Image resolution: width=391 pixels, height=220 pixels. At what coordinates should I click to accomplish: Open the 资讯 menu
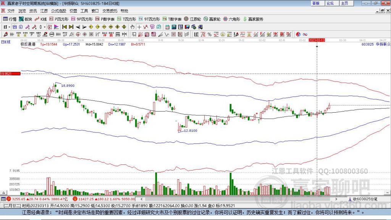(33, 11)
